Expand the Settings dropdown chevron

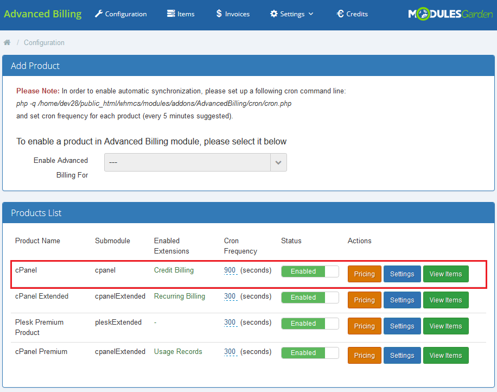click(311, 14)
